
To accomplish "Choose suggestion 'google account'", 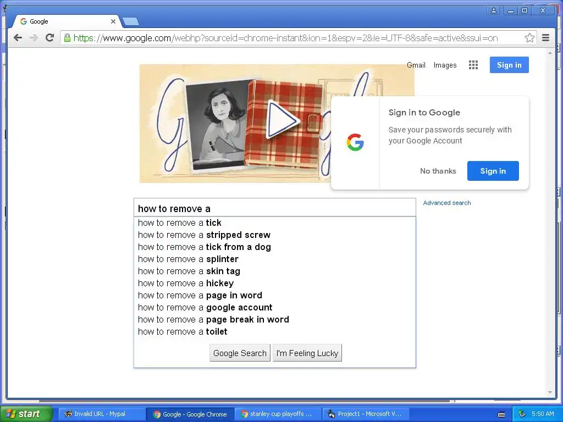I will click(x=275, y=308).
